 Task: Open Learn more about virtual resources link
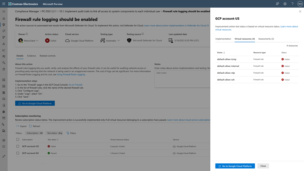257,28
